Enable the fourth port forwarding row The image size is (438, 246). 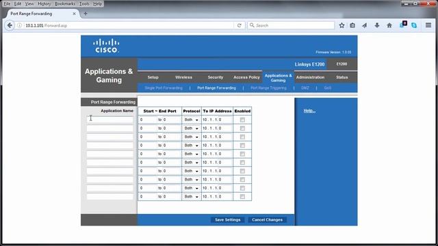242,146
